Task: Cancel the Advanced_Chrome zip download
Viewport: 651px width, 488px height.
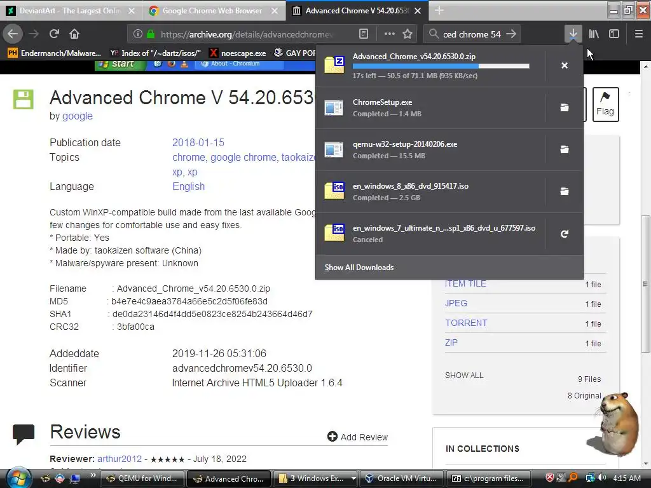Action: point(565,65)
